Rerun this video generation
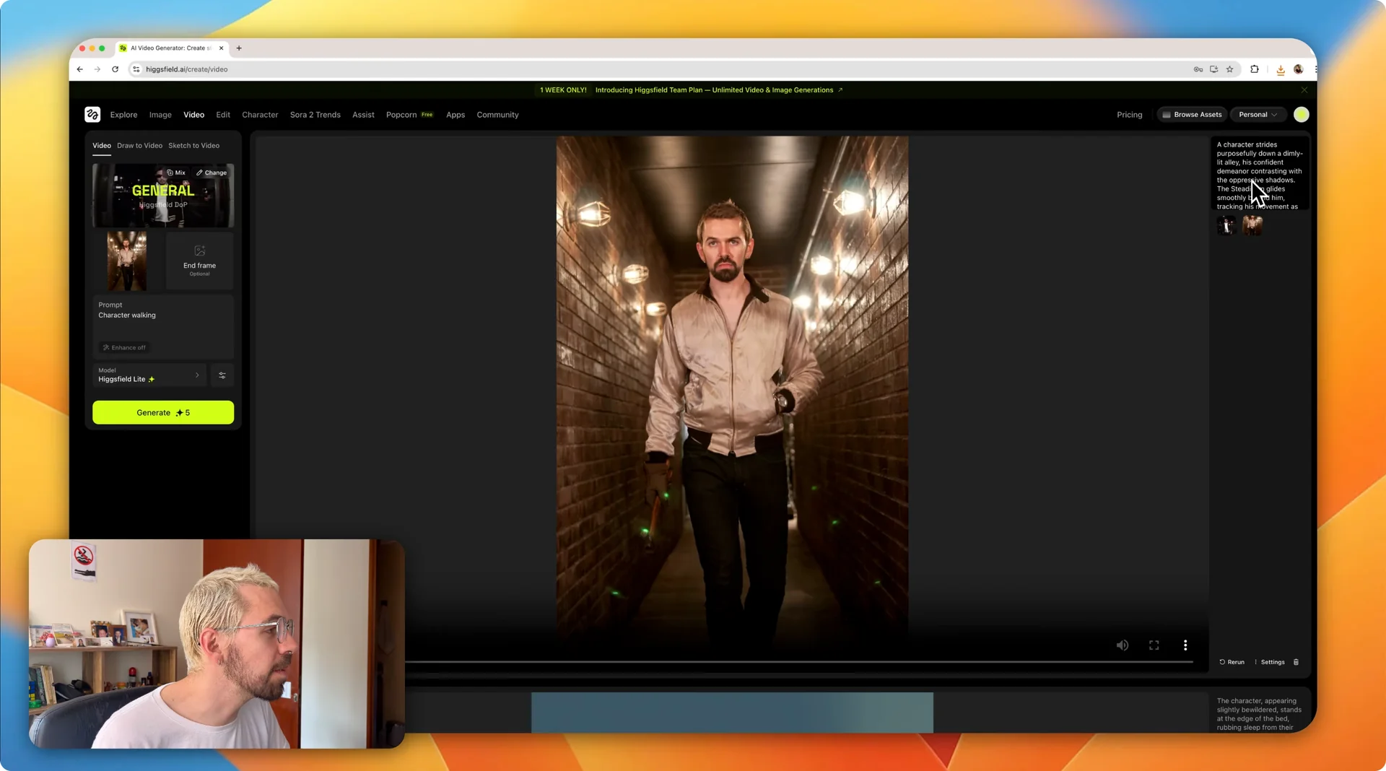The image size is (1386, 771). point(1232,662)
